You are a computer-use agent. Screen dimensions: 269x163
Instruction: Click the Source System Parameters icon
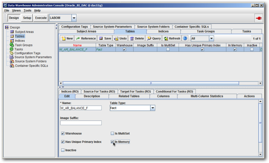pos(12,57)
